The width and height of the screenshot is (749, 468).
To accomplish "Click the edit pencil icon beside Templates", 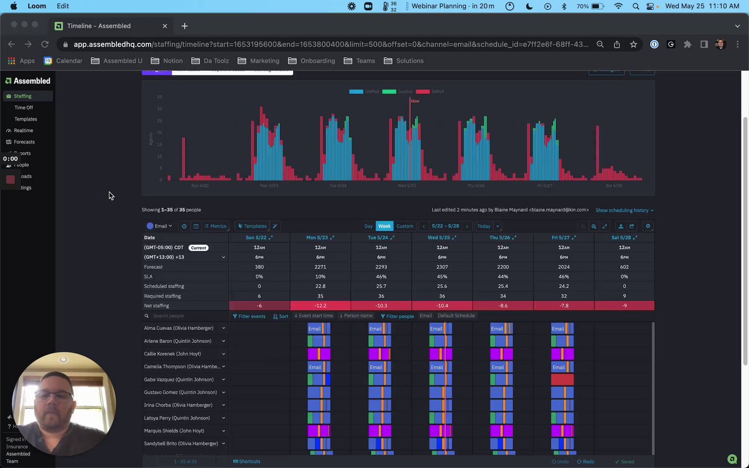I will tap(275, 226).
